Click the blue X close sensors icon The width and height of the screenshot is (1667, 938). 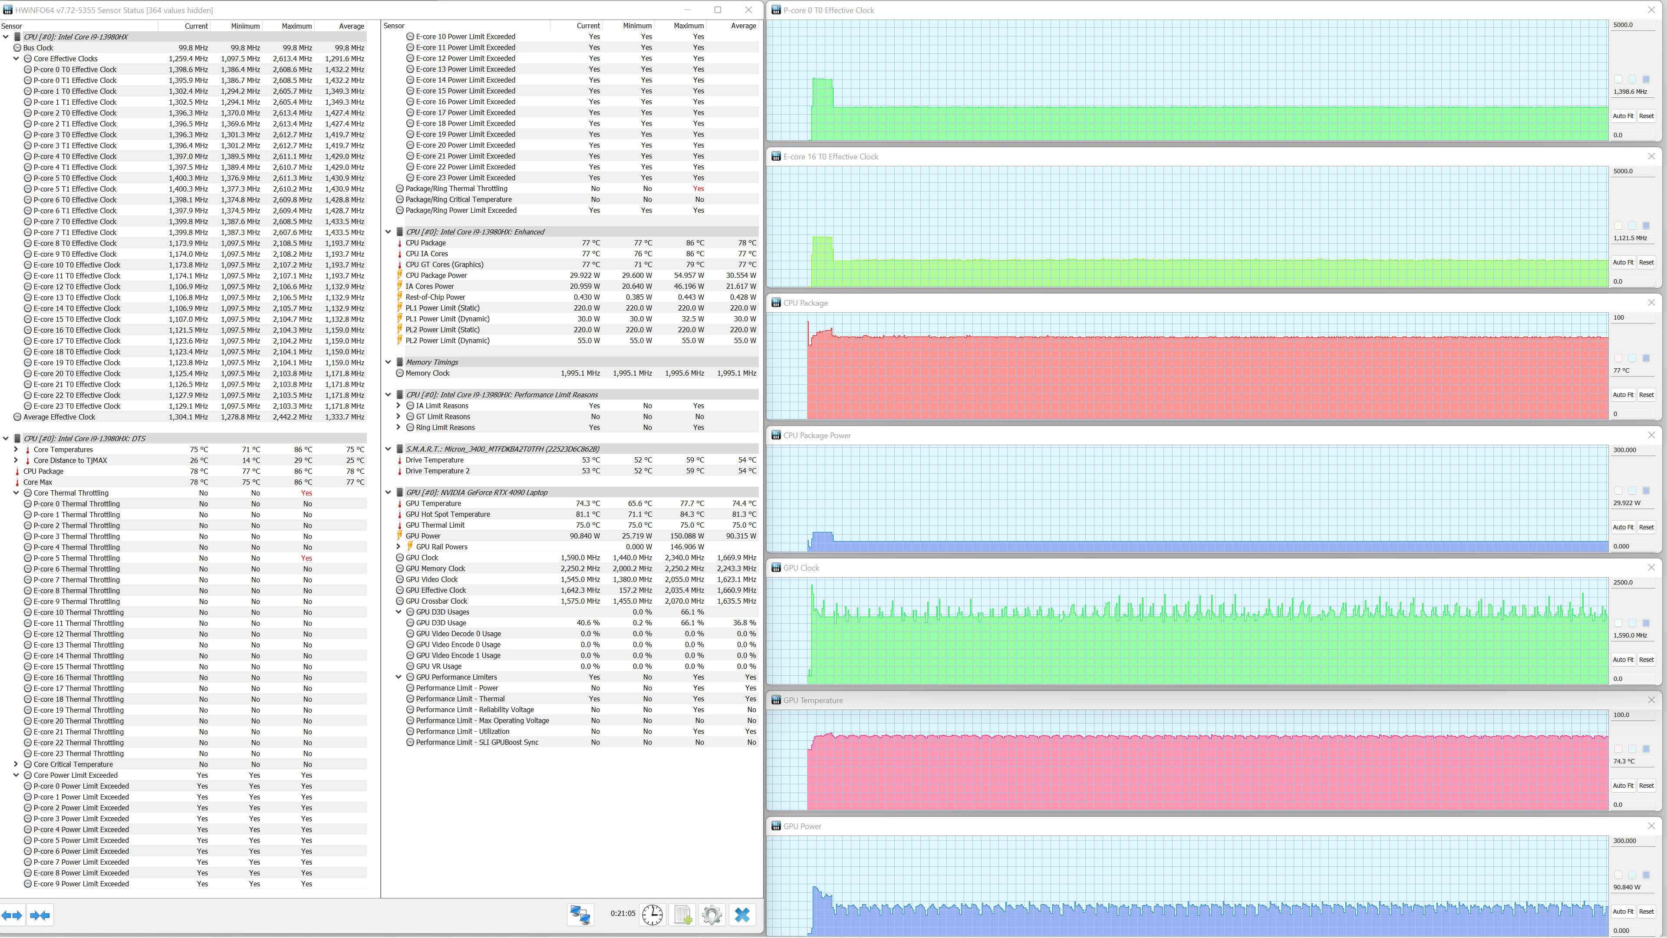pyautogui.click(x=742, y=915)
